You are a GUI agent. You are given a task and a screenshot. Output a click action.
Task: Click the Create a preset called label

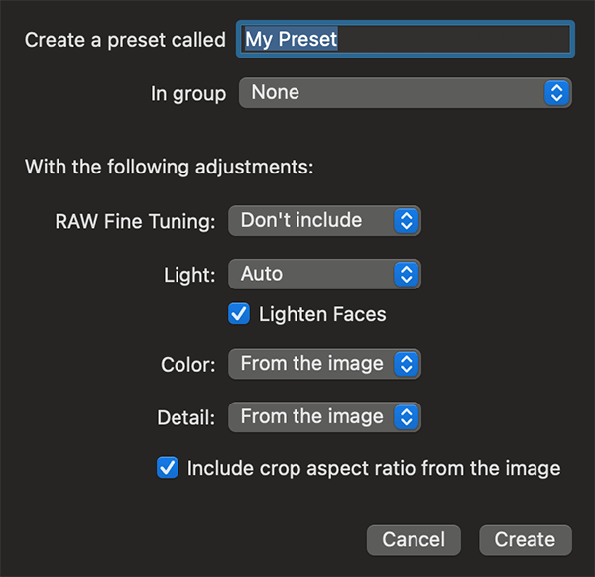click(x=125, y=40)
